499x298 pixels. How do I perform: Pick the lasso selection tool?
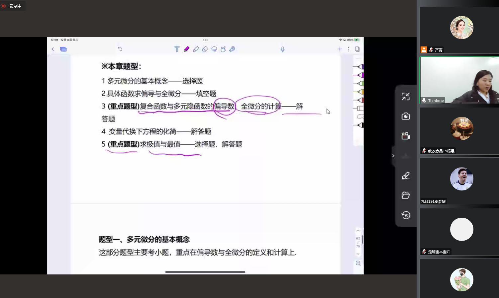coord(214,49)
